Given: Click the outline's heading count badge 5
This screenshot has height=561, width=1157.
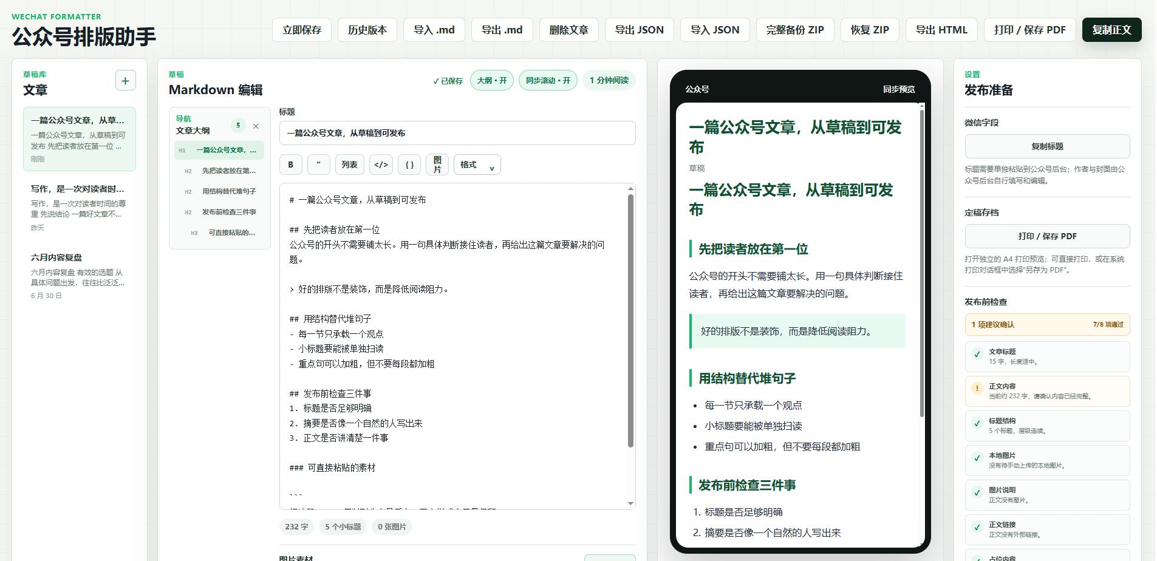Looking at the screenshot, I should pos(238,126).
